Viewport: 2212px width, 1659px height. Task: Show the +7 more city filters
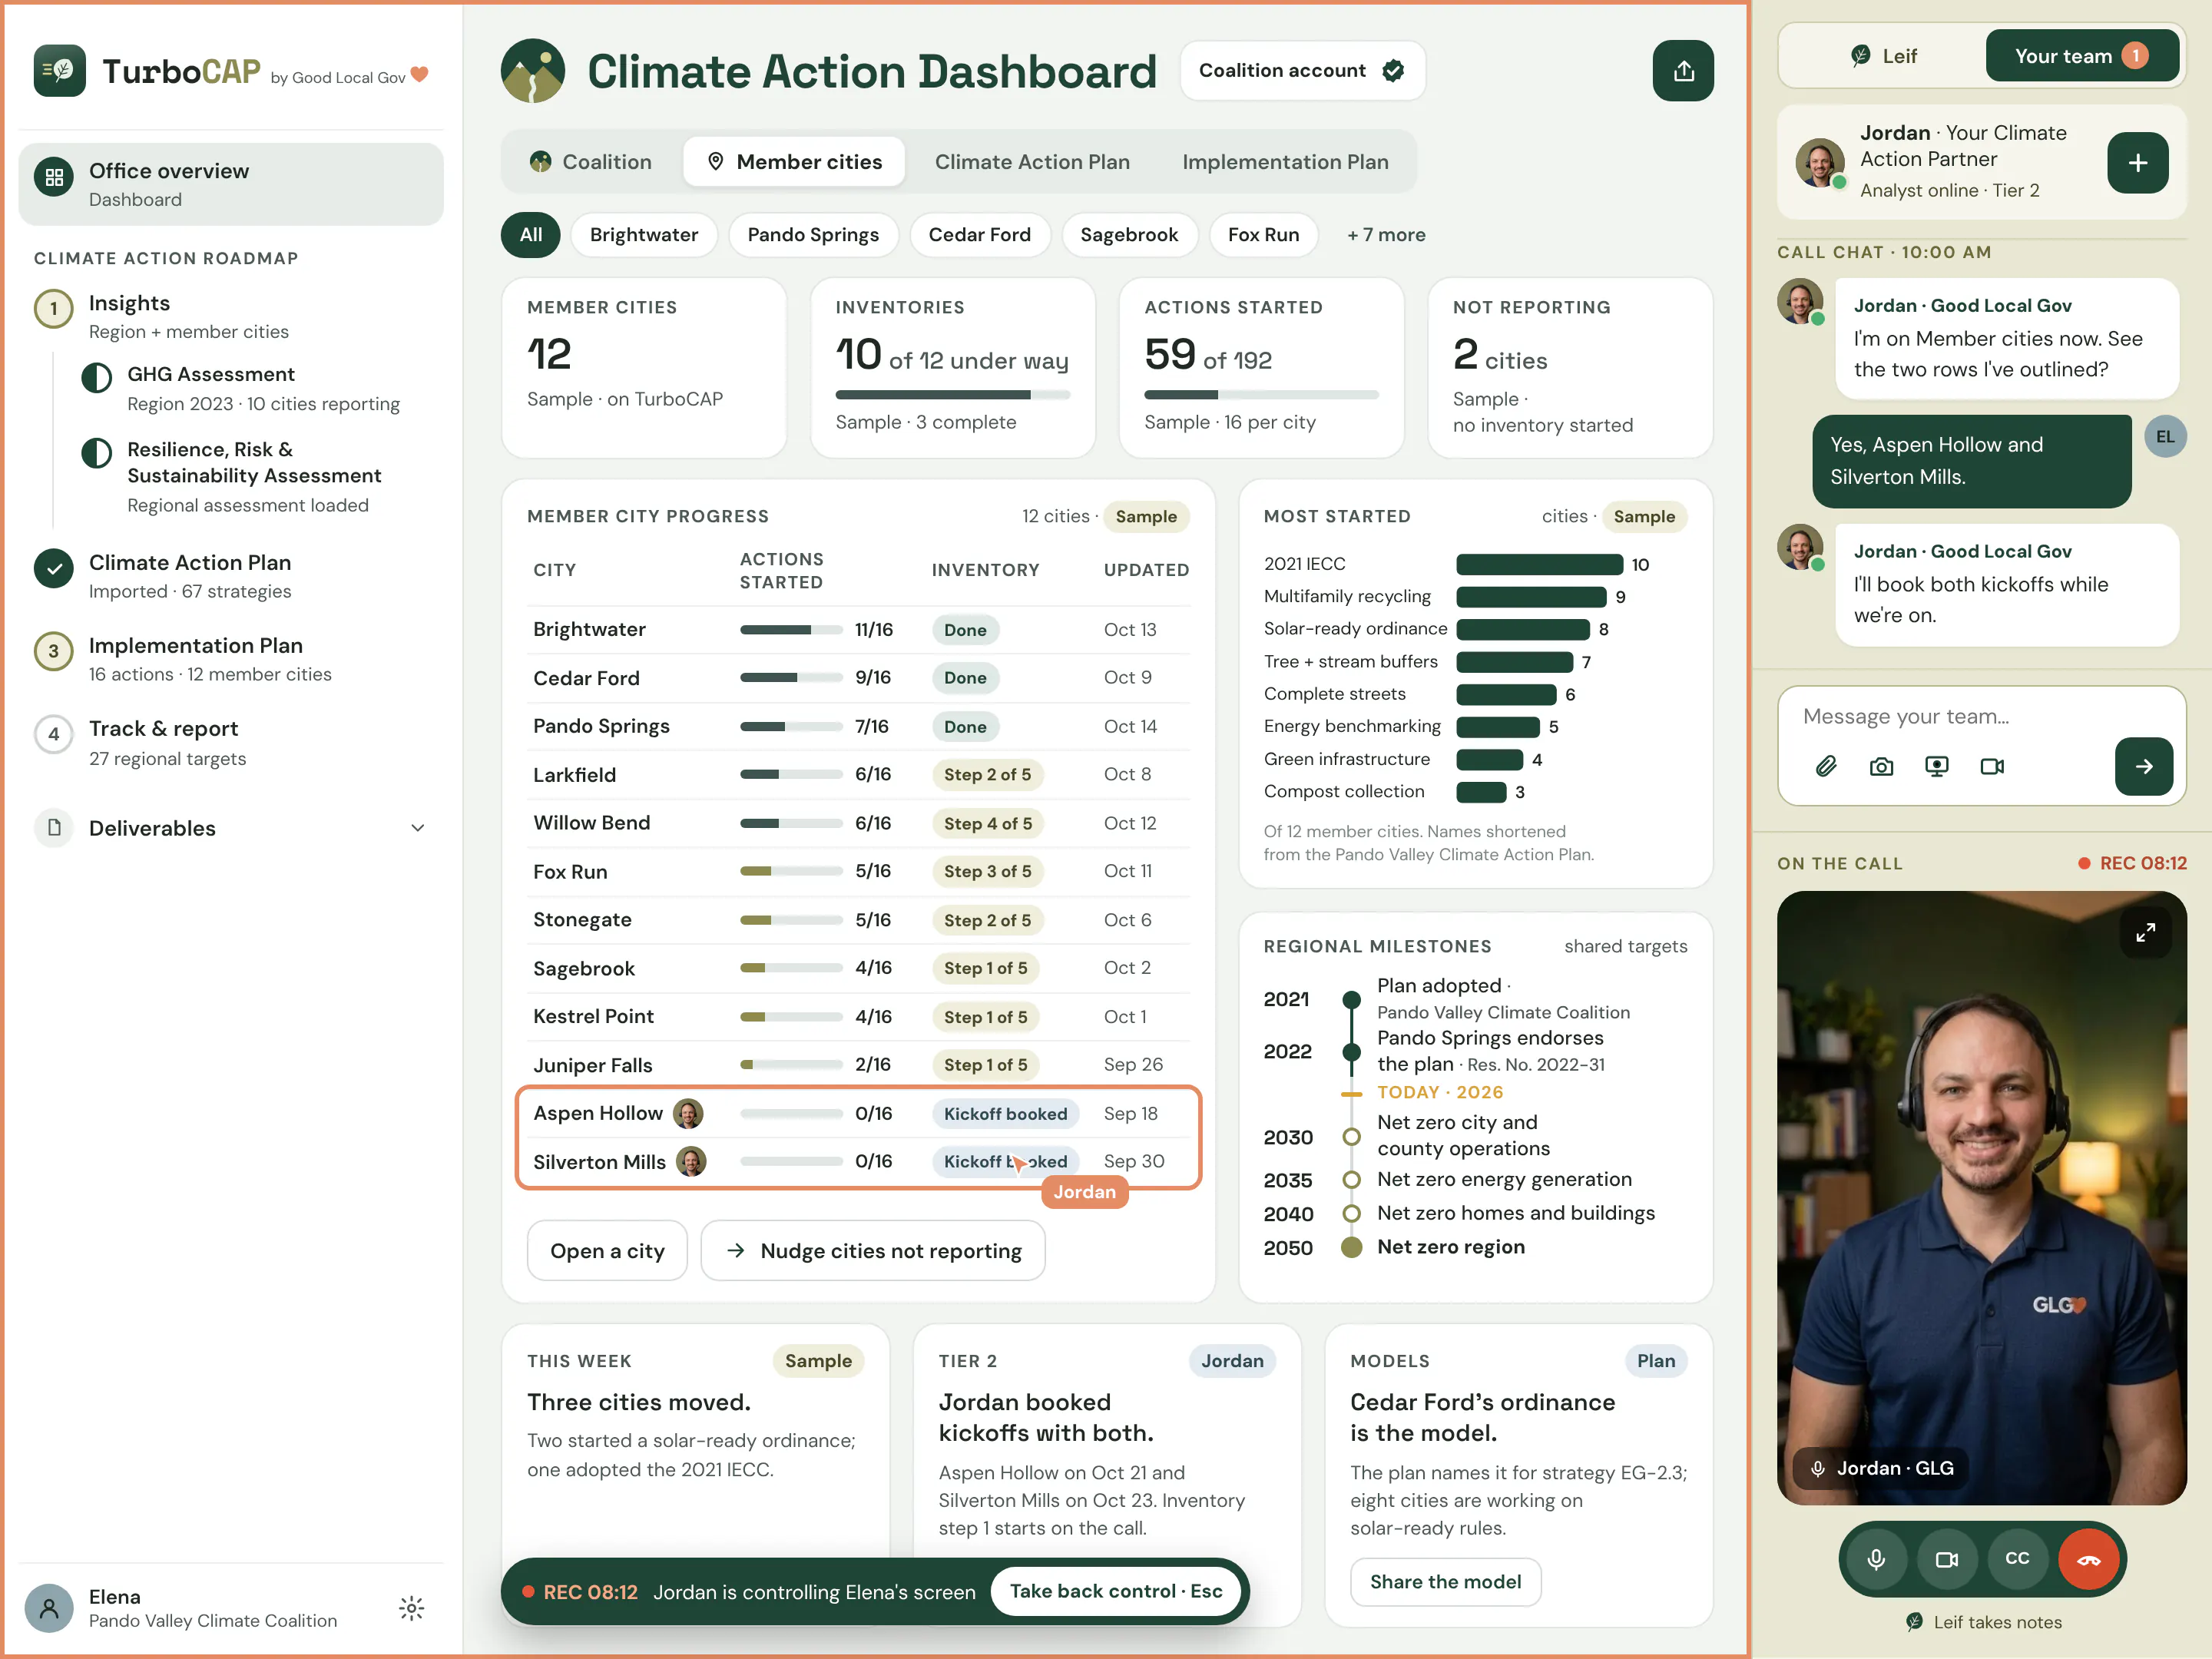tap(1386, 235)
